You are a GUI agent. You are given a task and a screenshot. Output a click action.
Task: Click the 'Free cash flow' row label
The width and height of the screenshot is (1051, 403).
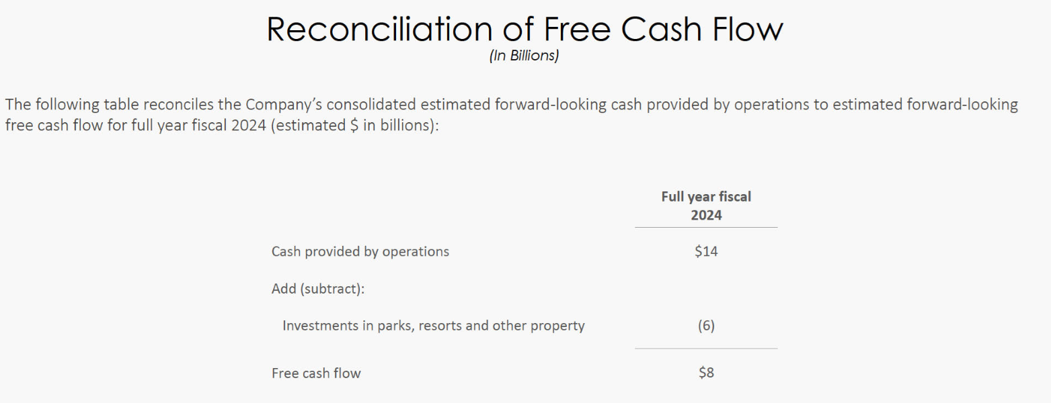316,373
